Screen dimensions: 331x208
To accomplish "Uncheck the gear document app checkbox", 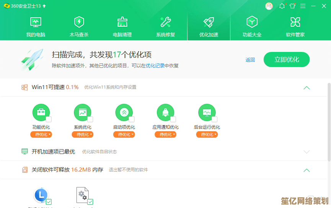I will (x=90, y=202).
